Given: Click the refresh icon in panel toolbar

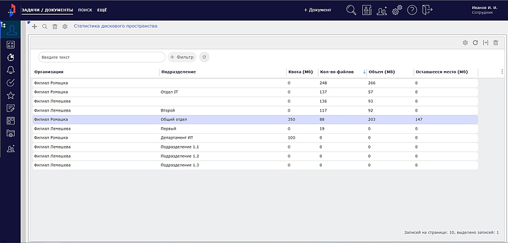Looking at the screenshot, I should click(x=475, y=43).
